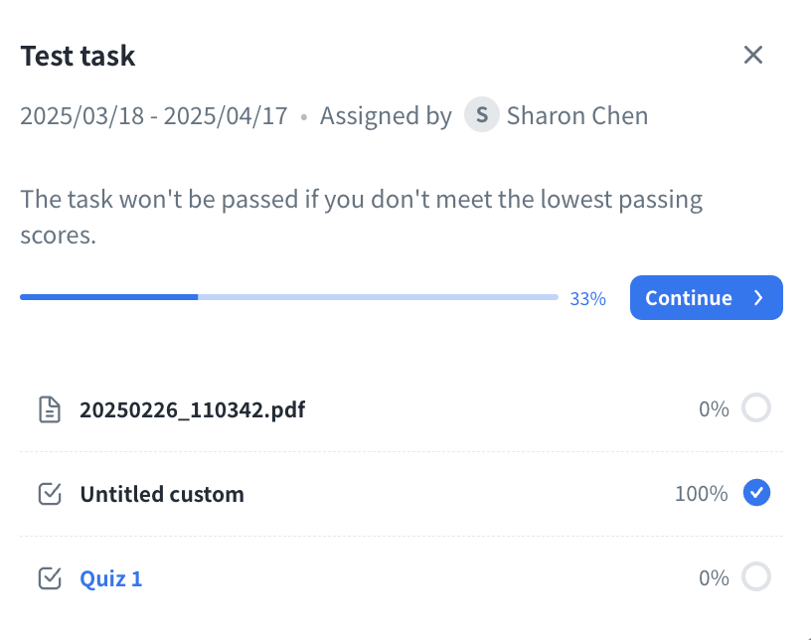Open the 20250226_110342.pdf file
811x640 pixels.
coord(192,409)
